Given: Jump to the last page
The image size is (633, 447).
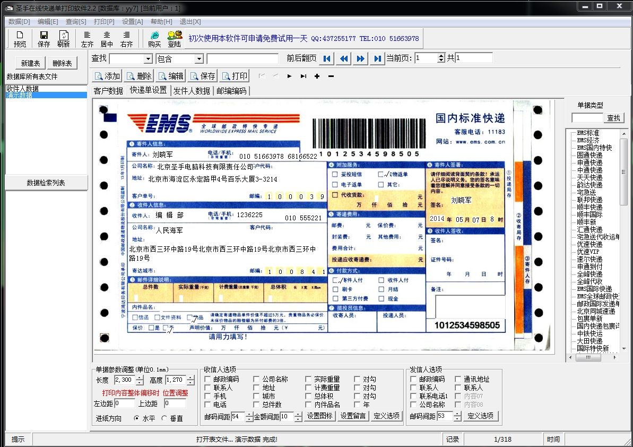Looking at the screenshot, I should (x=377, y=58).
